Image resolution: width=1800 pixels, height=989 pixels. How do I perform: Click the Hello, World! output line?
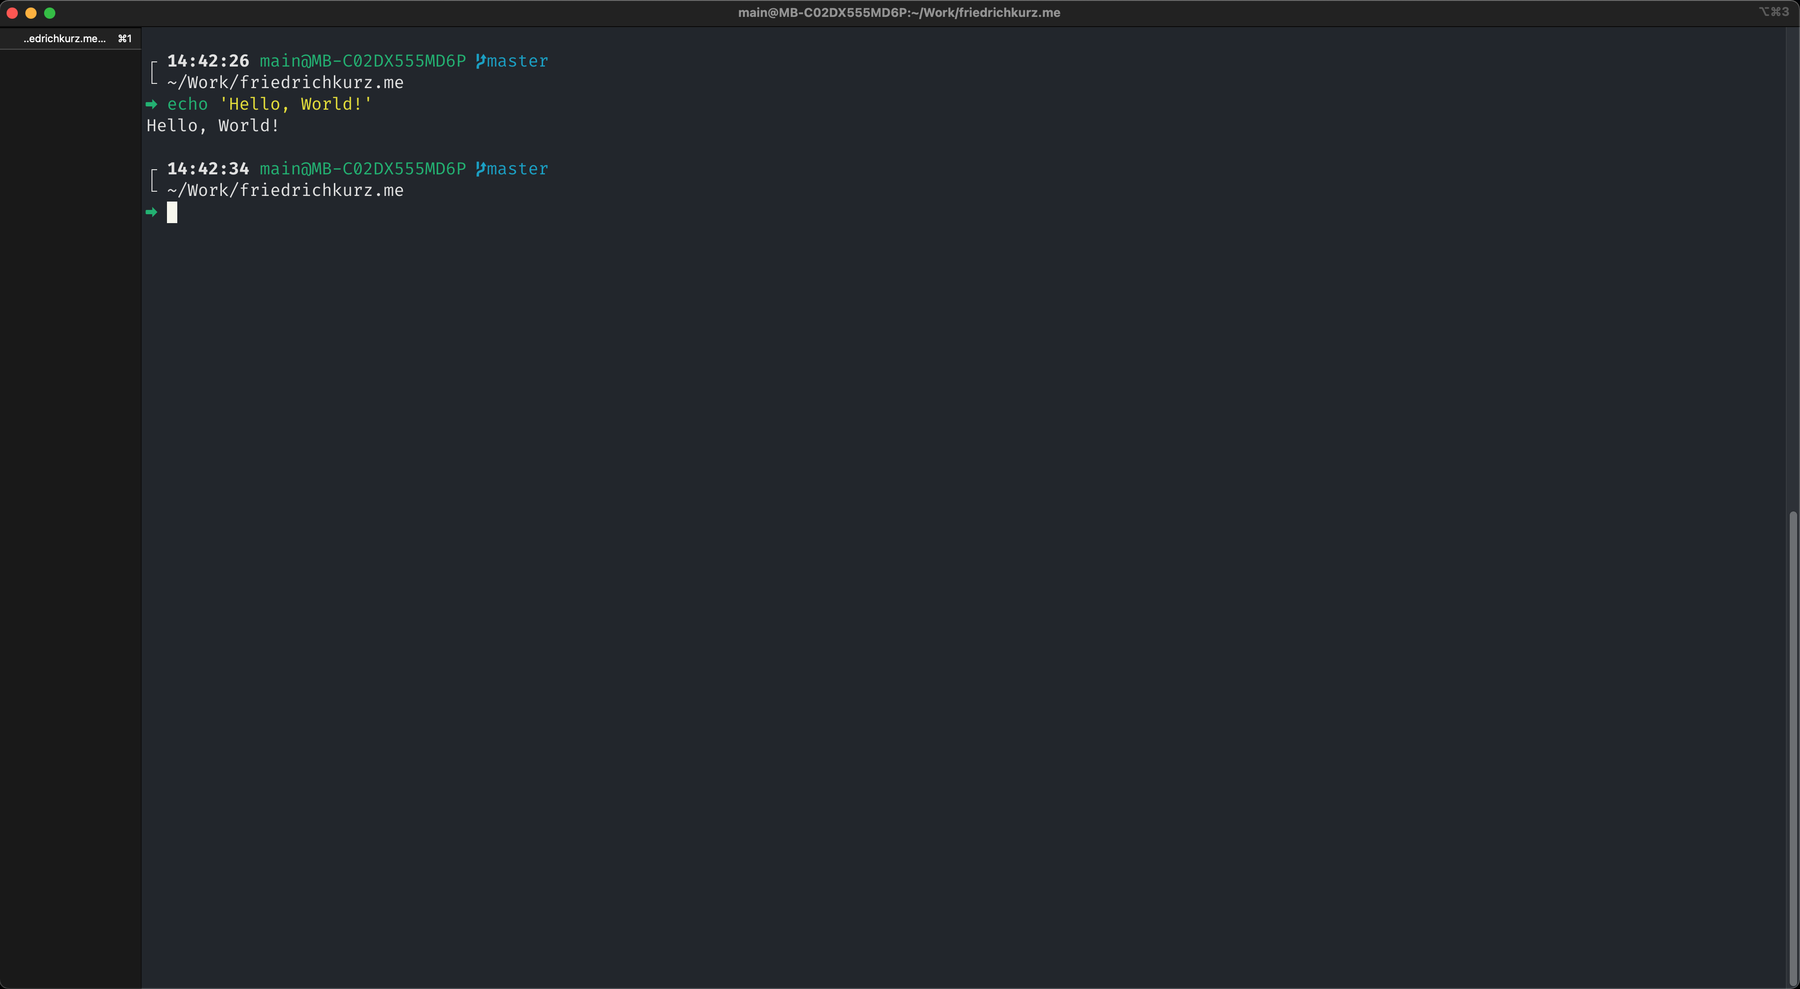pyautogui.click(x=212, y=126)
